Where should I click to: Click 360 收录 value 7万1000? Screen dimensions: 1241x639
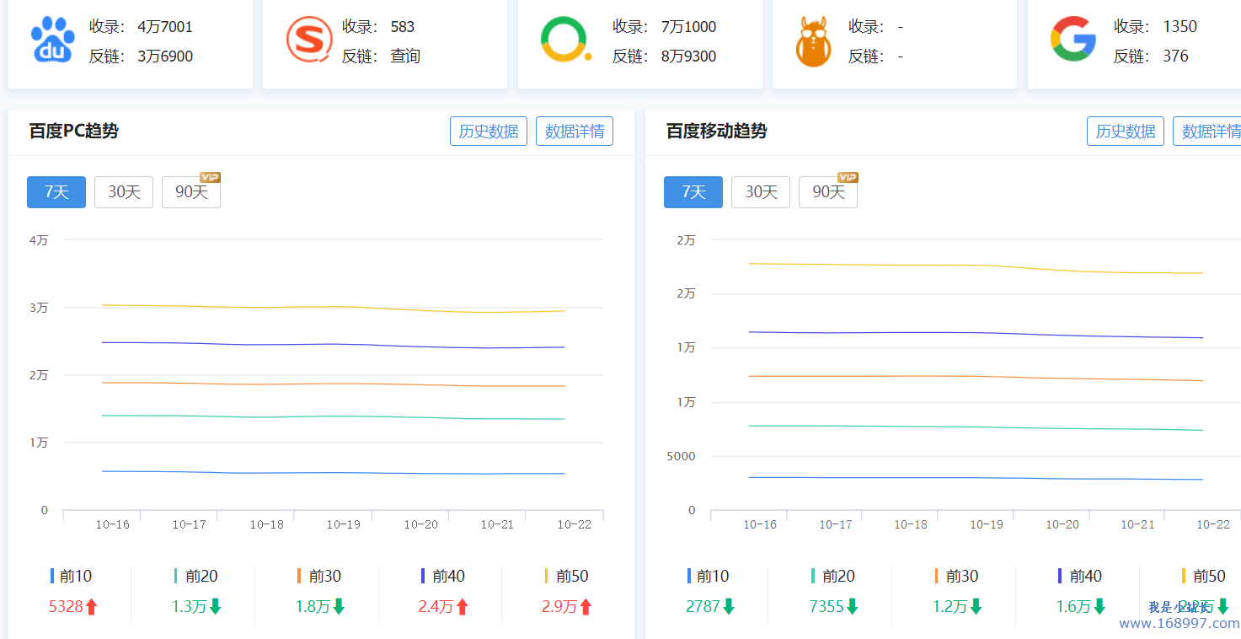point(688,27)
